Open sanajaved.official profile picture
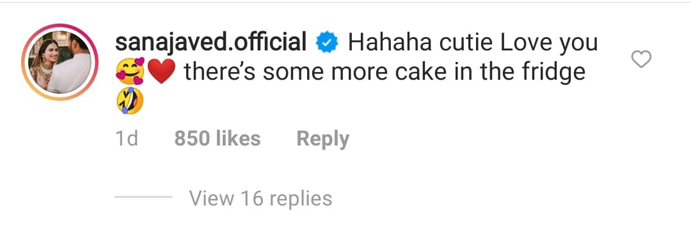This screenshot has width=691, height=240. tap(60, 63)
